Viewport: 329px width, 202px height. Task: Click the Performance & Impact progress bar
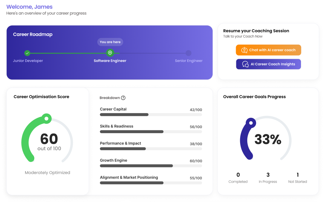[x=151, y=149]
